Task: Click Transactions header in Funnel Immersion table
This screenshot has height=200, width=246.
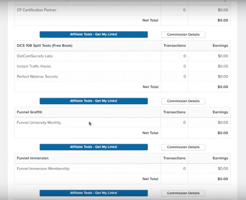Action: click(x=174, y=158)
